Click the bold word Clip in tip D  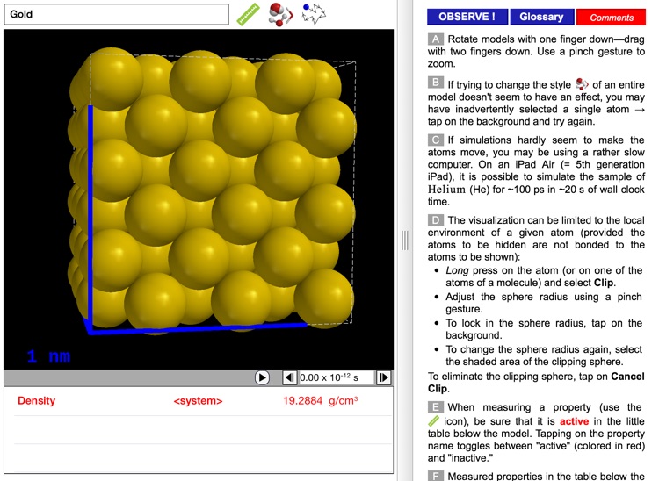click(604, 283)
